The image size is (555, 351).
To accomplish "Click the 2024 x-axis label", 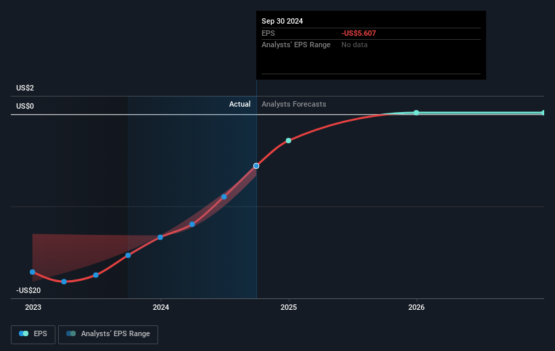I will pos(161,307).
